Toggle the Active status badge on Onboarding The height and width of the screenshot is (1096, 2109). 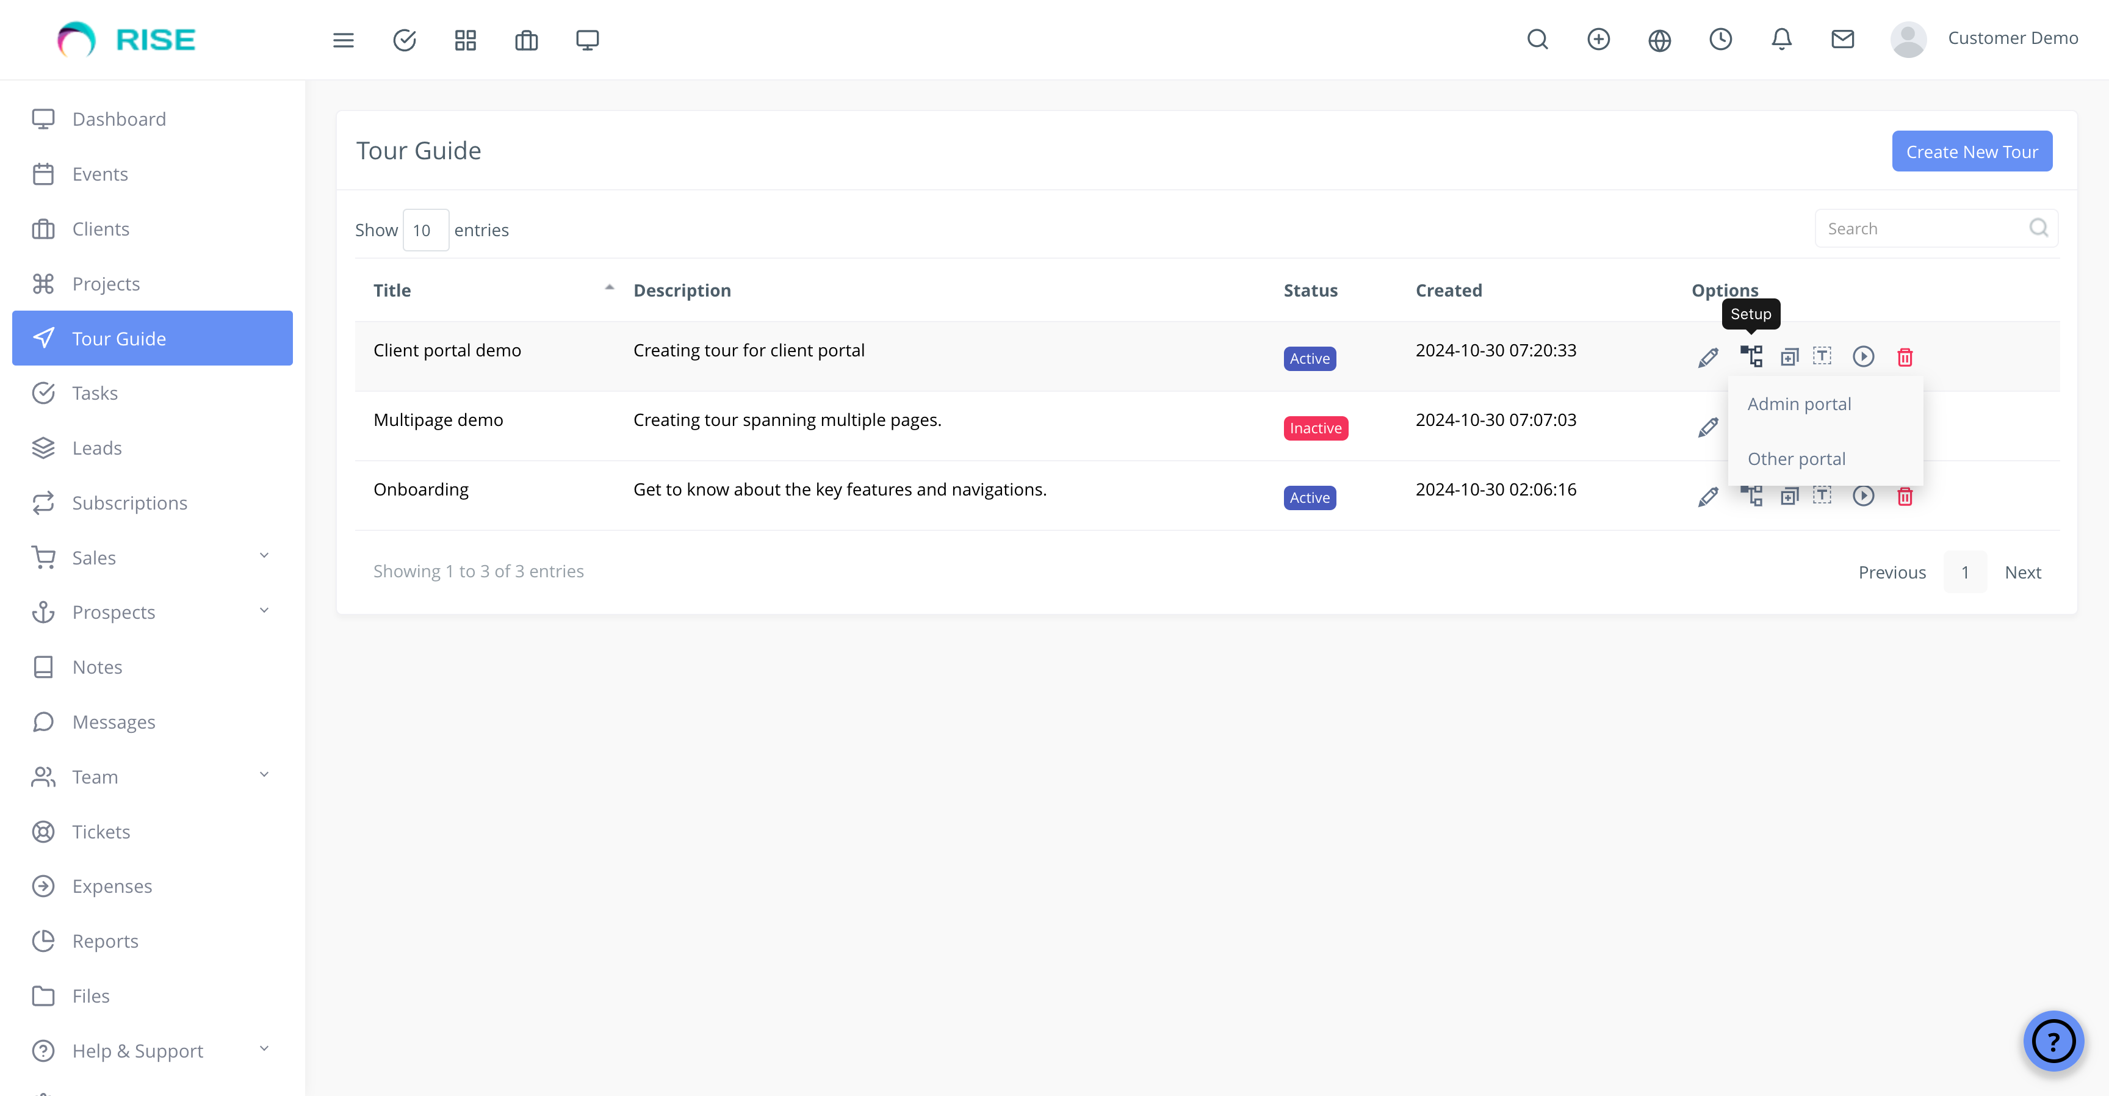(x=1309, y=497)
